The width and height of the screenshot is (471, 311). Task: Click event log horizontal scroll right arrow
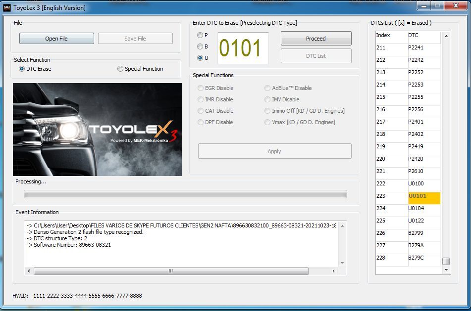point(333,271)
